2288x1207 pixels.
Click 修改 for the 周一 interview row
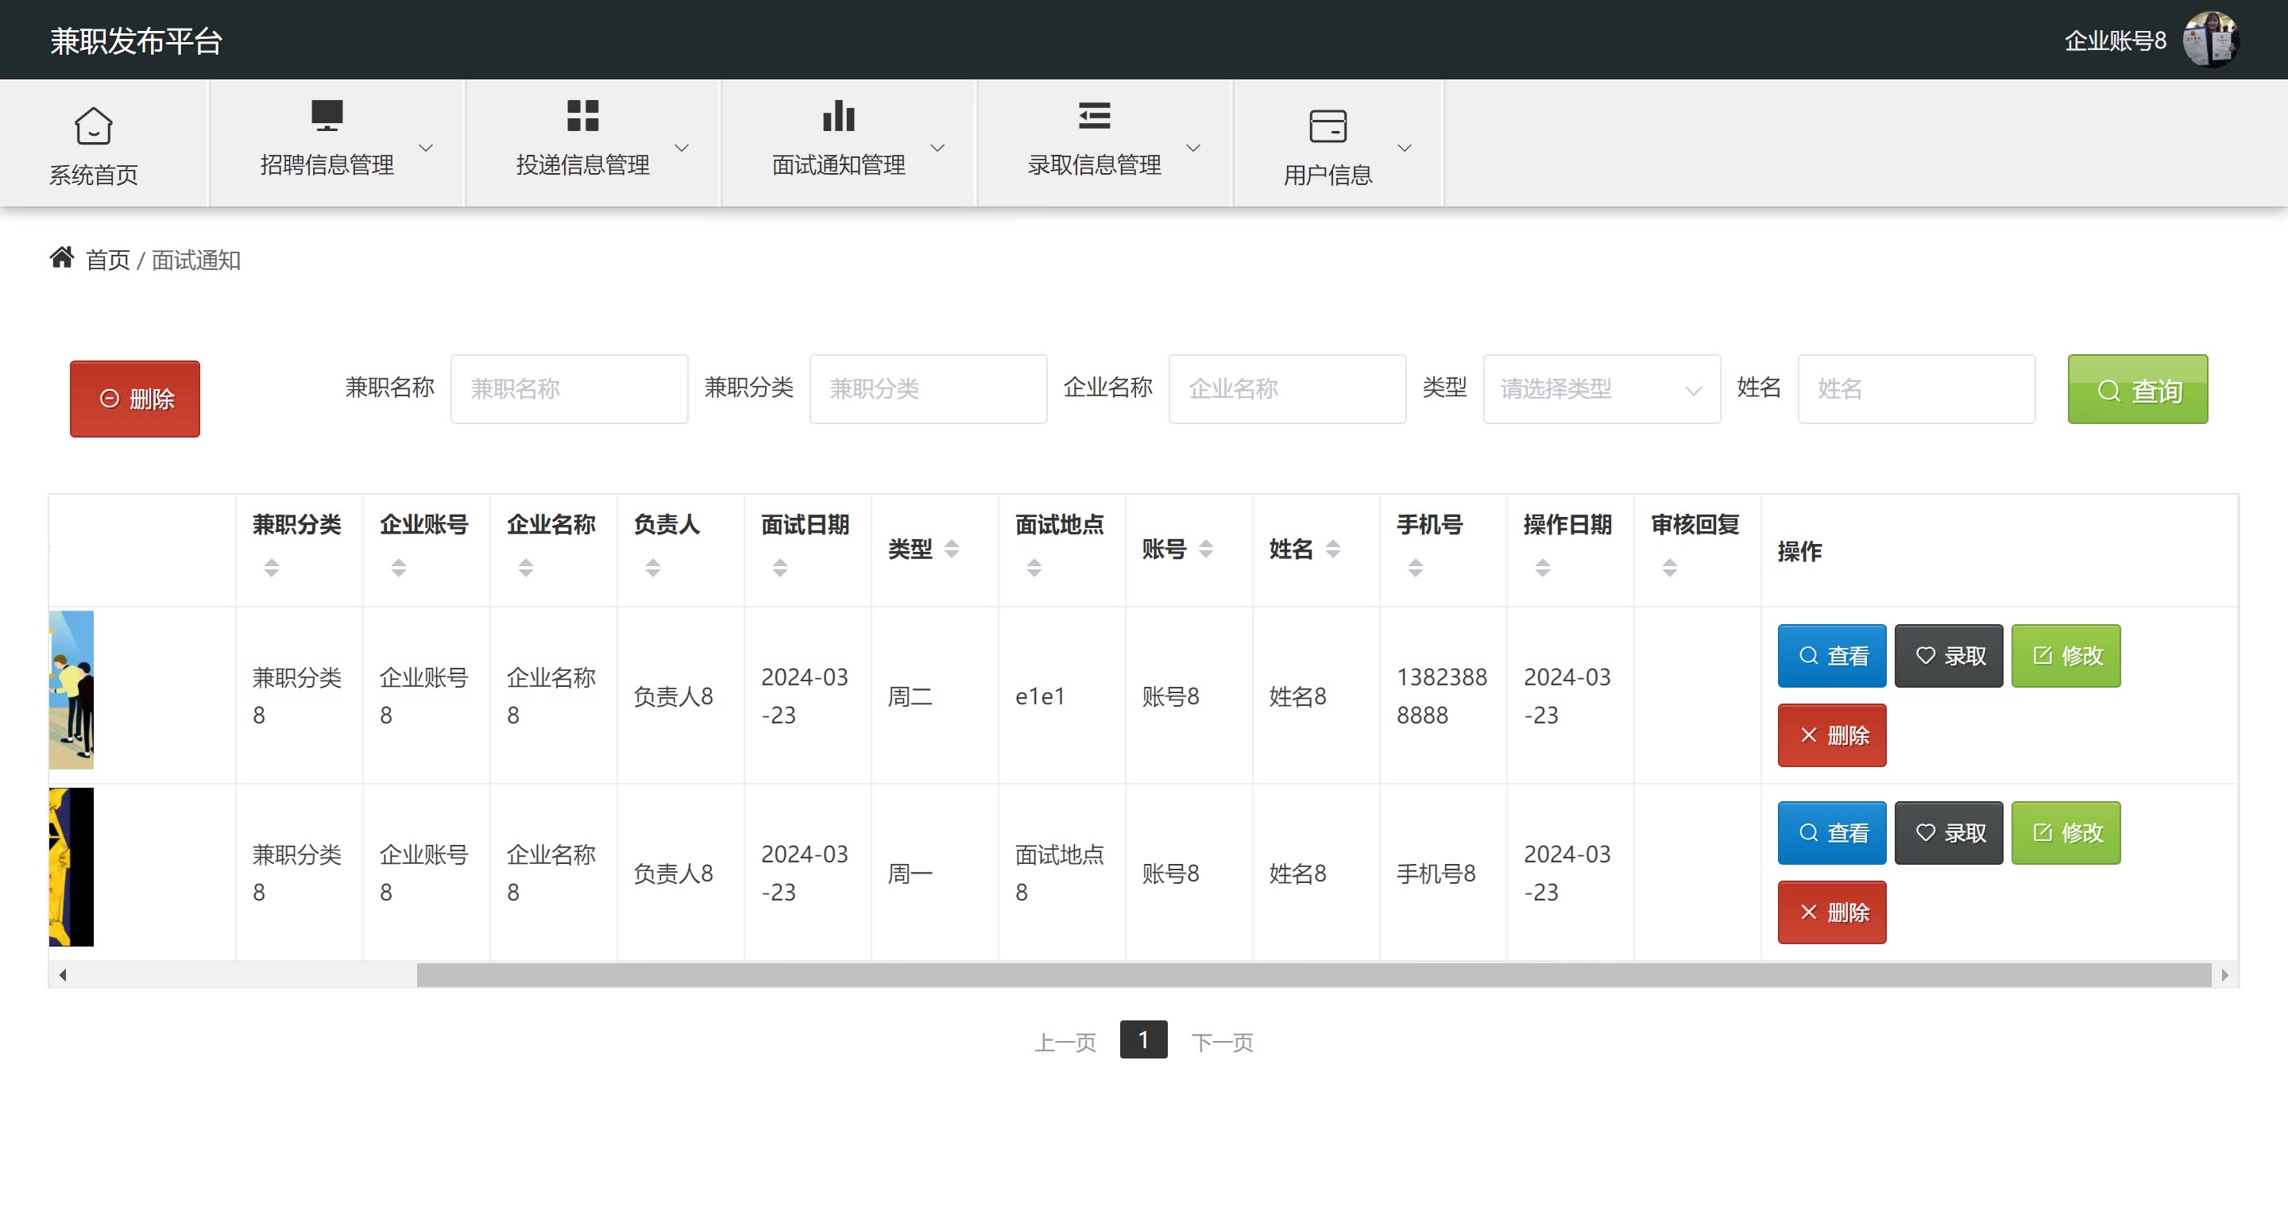tap(2065, 832)
